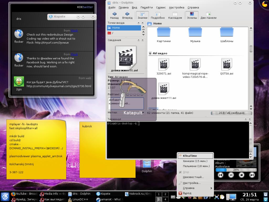Open the first Flock link in KDEtwitter
The image size is (269, 202).
tap(74, 31)
